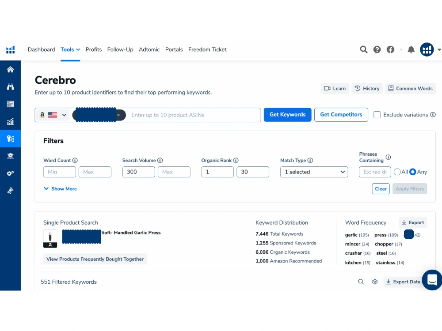This screenshot has height=331, width=442.
Task: View Products Frequently Bought Together
Action: 95,259
